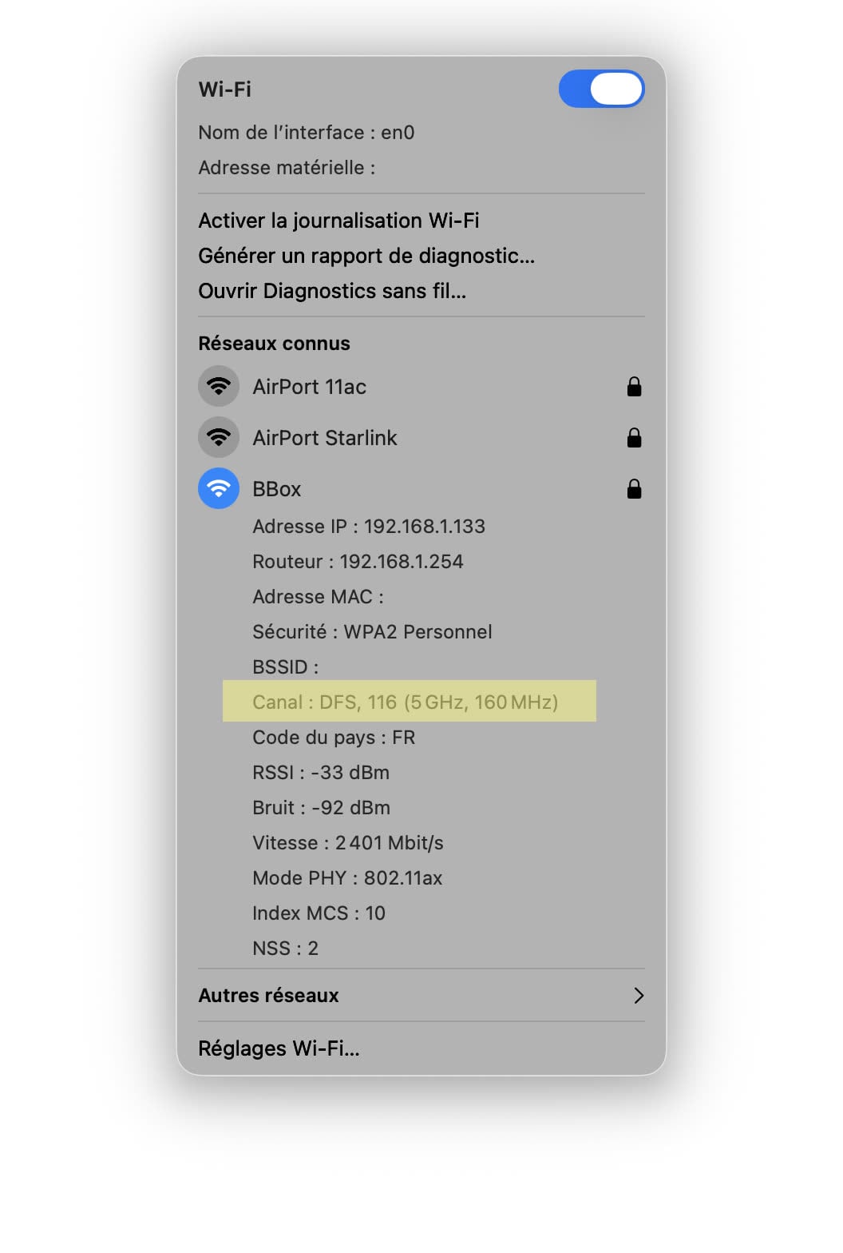Turn off the Wi-Fi switch
The width and height of the screenshot is (843, 1253).
[601, 89]
